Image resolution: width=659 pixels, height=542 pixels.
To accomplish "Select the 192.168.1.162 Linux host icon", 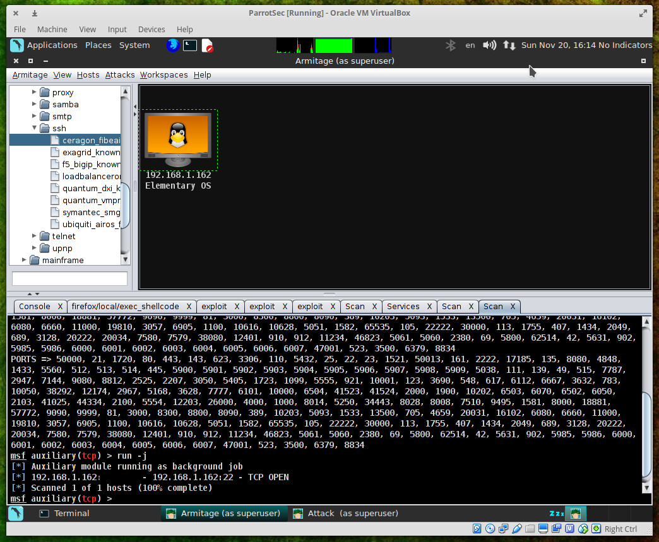I will pyautogui.click(x=178, y=140).
